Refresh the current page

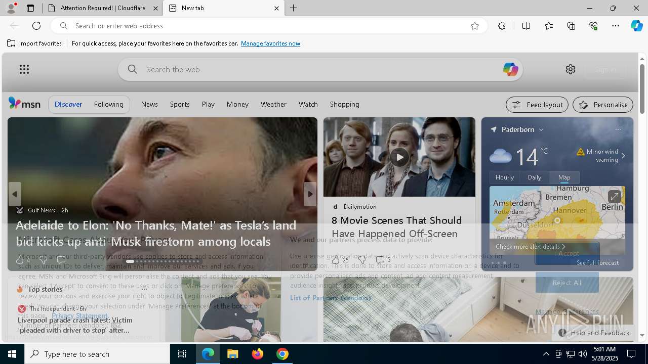tap(36, 26)
